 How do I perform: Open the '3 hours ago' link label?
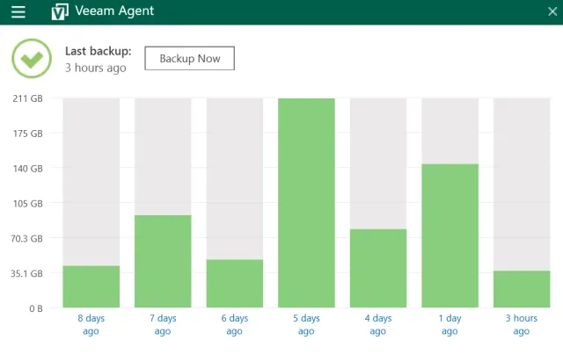522,324
